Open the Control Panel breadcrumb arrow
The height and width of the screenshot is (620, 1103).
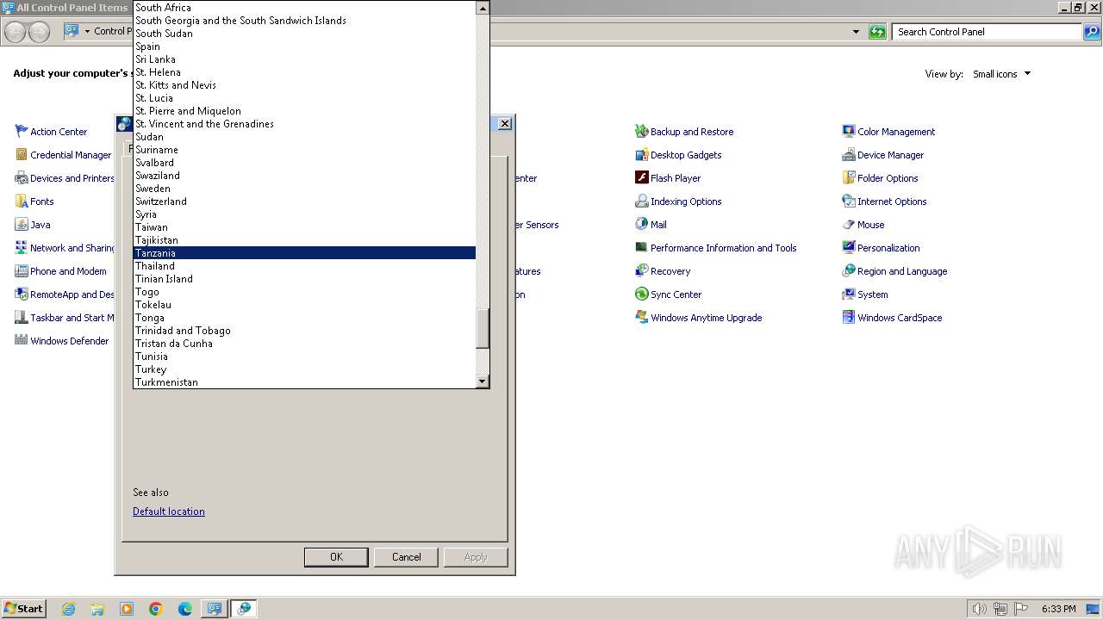click(x=87, y=31)
